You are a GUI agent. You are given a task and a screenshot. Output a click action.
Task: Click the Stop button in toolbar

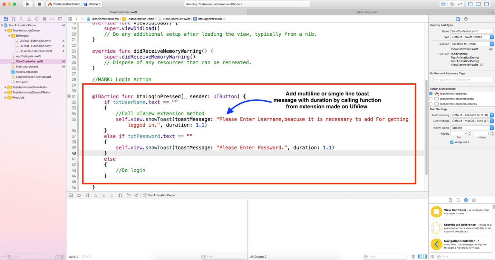click(x=39, y=4)
